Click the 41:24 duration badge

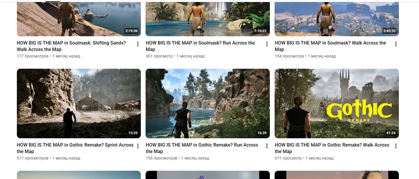coord(391,133)
